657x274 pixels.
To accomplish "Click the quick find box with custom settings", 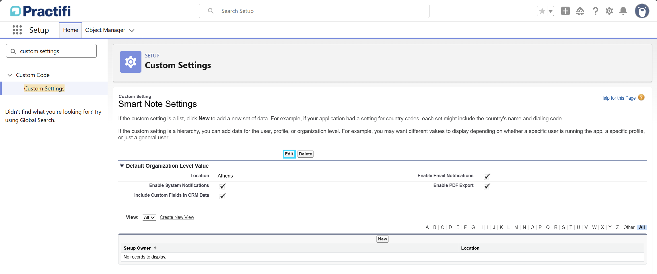I will tap(51, 51).
